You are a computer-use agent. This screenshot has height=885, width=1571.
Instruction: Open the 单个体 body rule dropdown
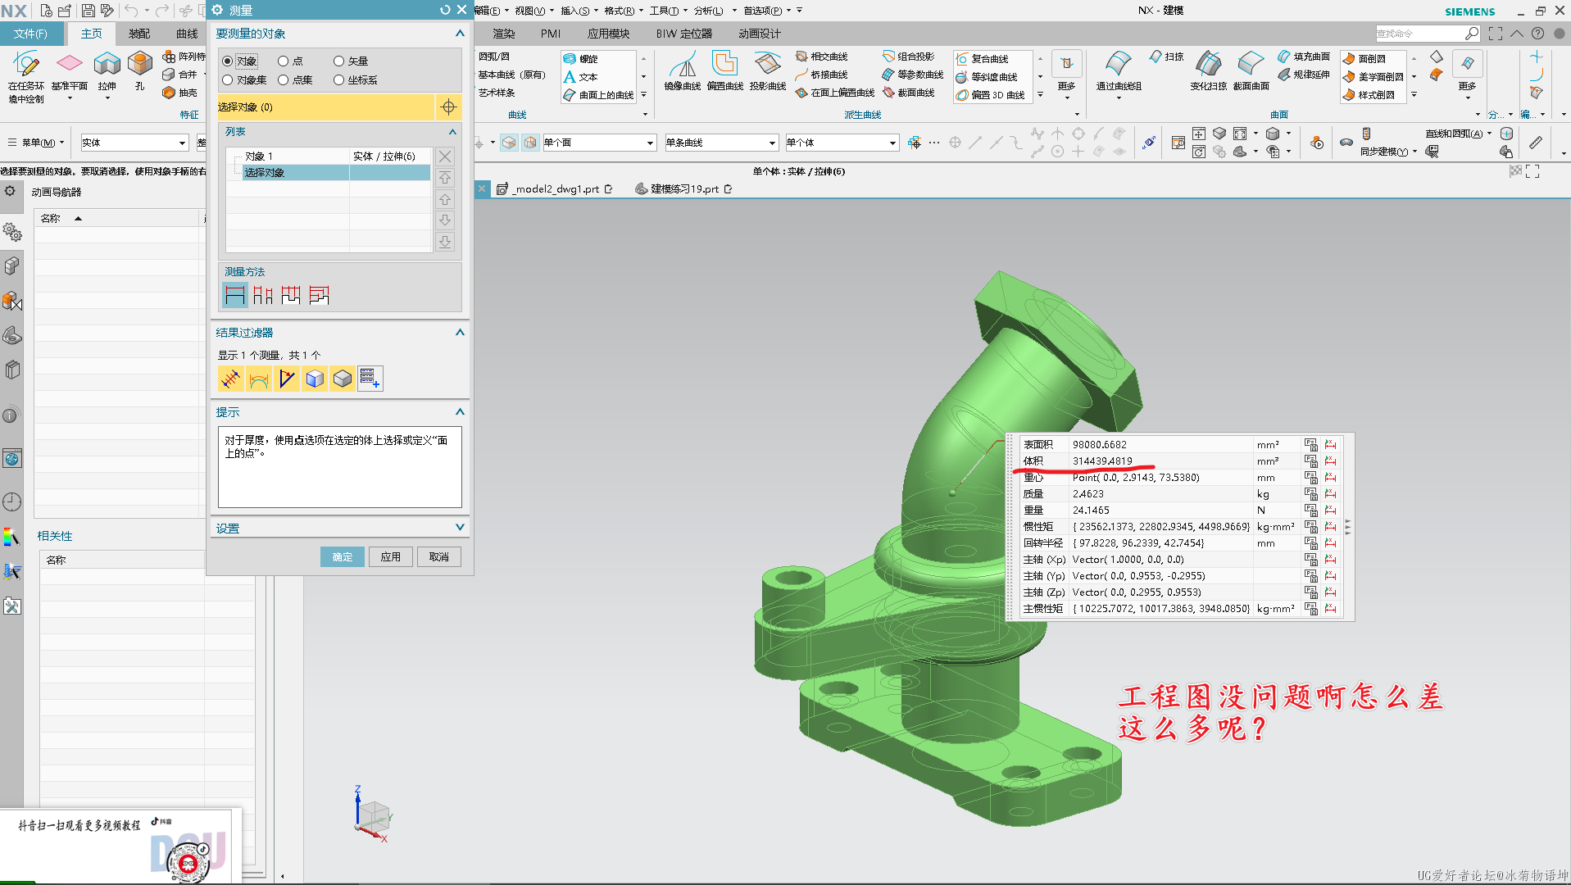(x=842, y=143)
